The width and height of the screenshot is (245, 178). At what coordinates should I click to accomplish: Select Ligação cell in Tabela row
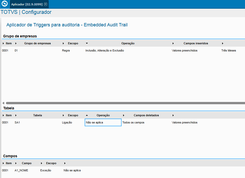point(67,122)
